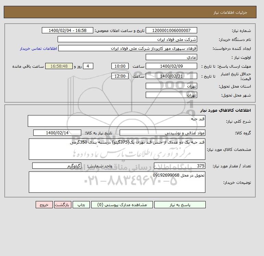Click the label واحد شمارش
Screen dimensions: 264x256
(x=99, y=166)
